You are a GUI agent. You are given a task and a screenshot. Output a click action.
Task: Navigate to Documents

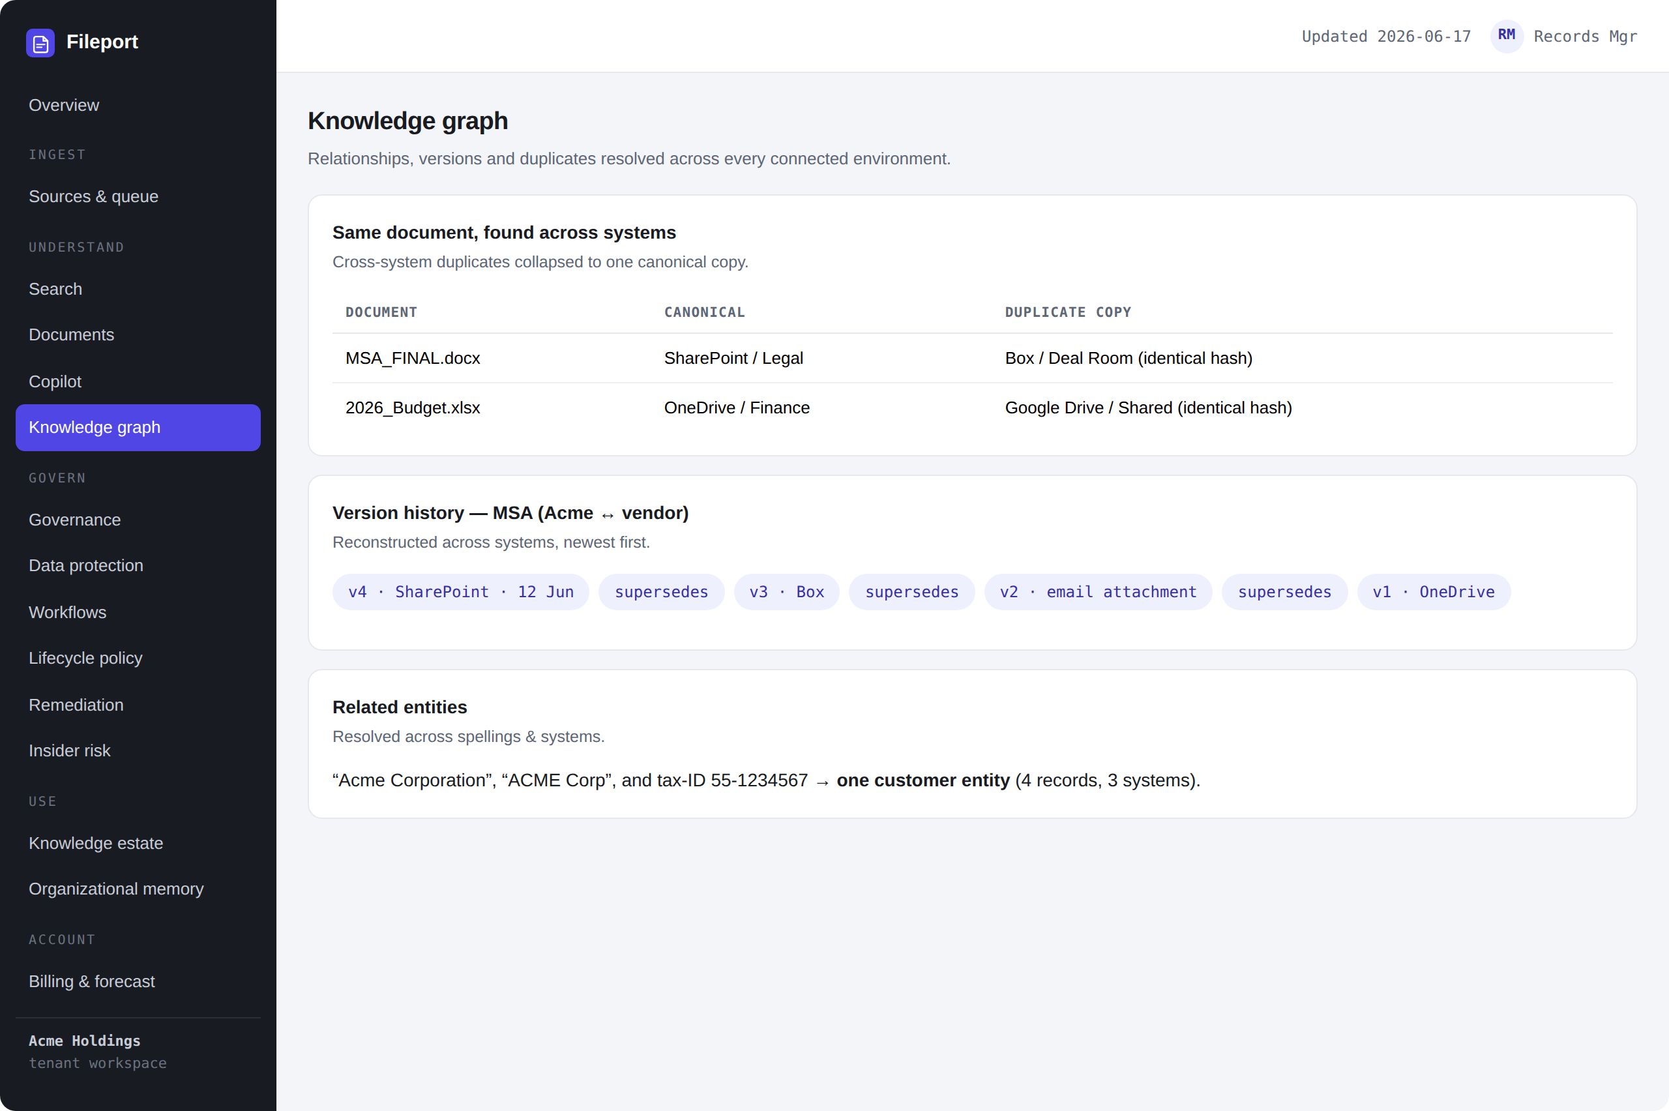[x=138, y=334]
